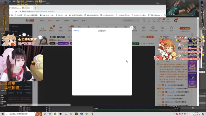The width and height of the screenshot is (206, 116).
Task: Open the user avatar menu in header
Action: point(176,20)
